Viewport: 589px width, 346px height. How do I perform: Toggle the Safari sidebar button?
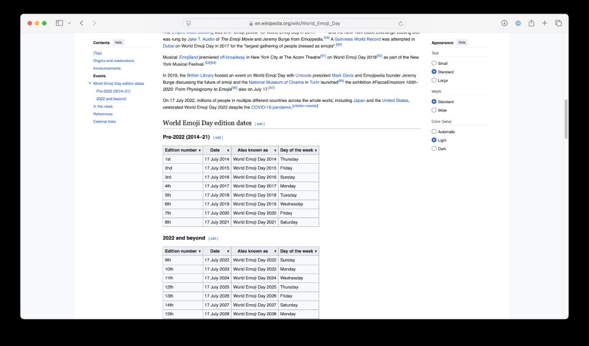click(59, 24)
